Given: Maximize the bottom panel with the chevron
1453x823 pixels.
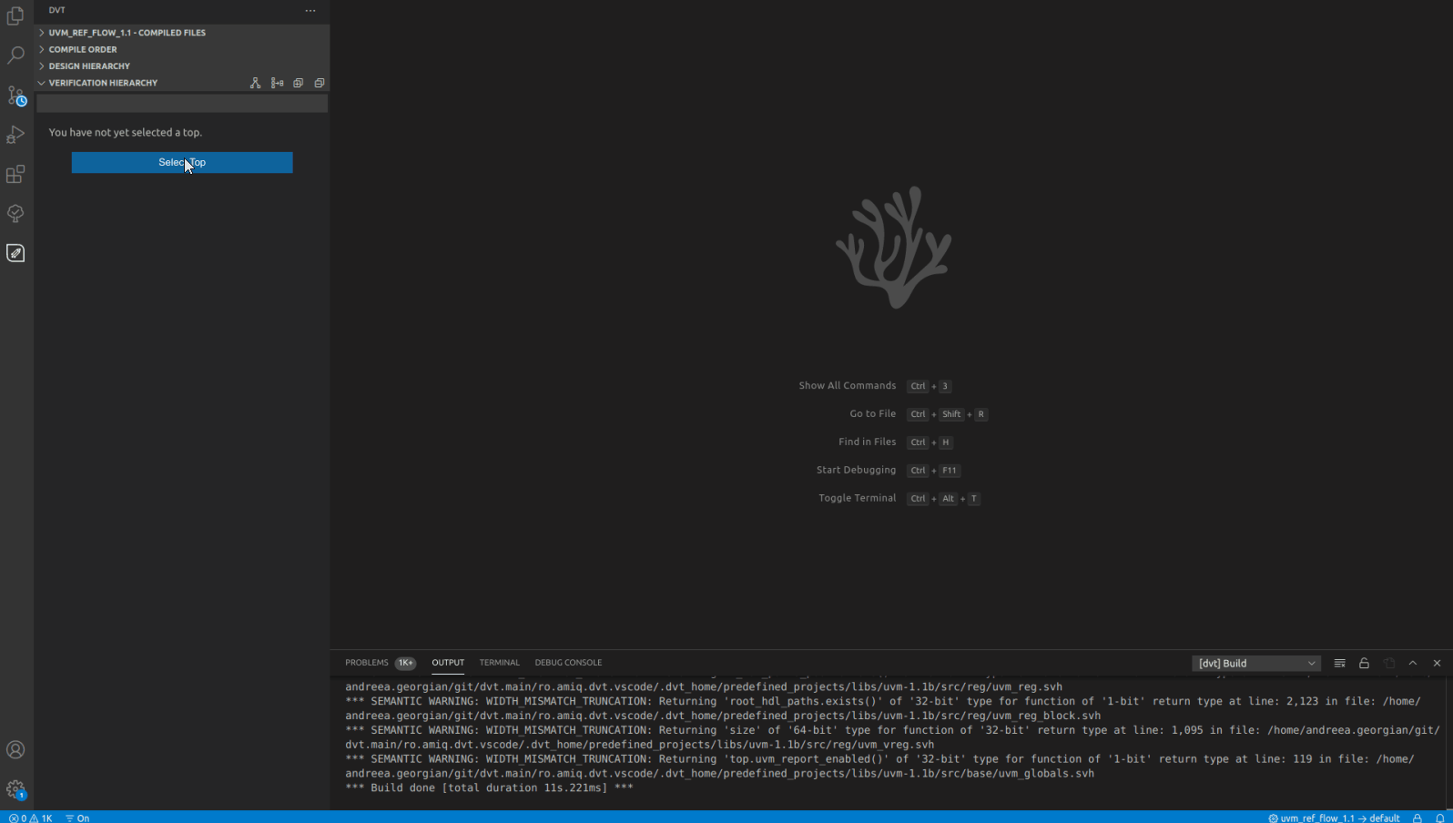Looking at the screenshot, I should pyautogui.click(x=1413, y=663).
